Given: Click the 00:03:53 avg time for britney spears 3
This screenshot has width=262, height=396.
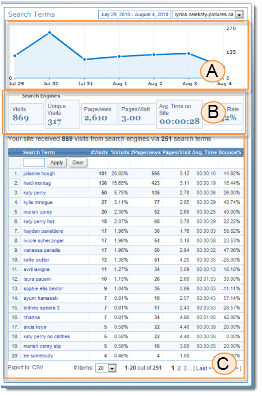Looking at the screenshot, I should click(206, 308).
